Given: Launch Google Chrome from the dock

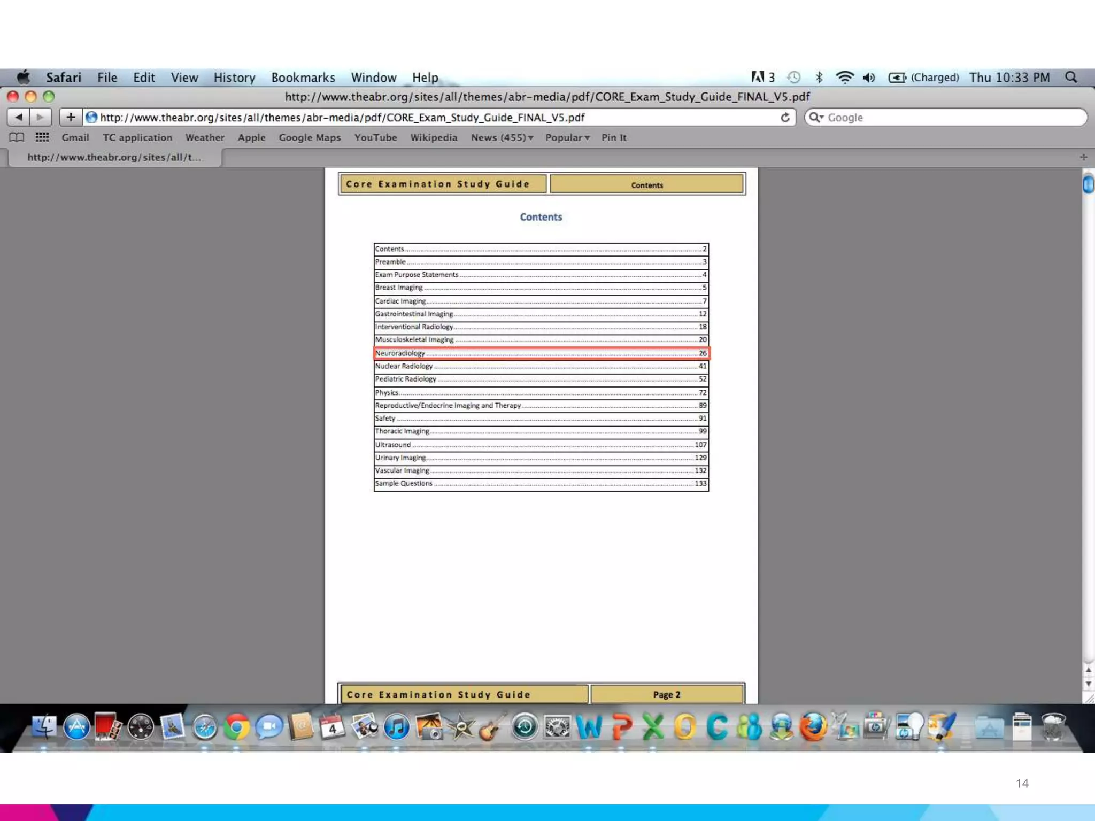Looking at the screenshot, I should point(236,727).
